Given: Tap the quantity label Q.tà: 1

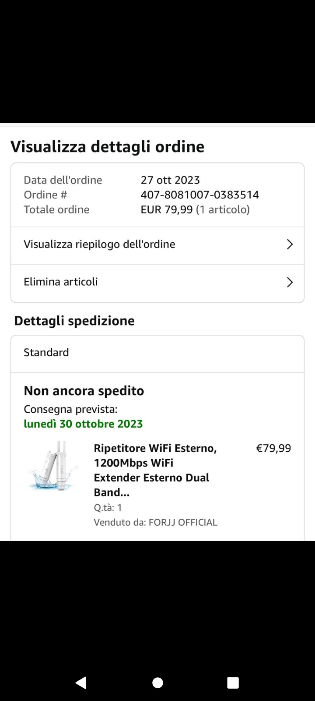Looking at the screenshot, I should (108, 507).
